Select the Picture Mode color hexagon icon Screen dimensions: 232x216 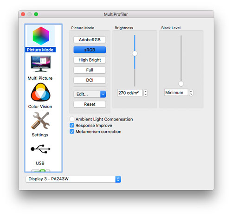(41, 36)
